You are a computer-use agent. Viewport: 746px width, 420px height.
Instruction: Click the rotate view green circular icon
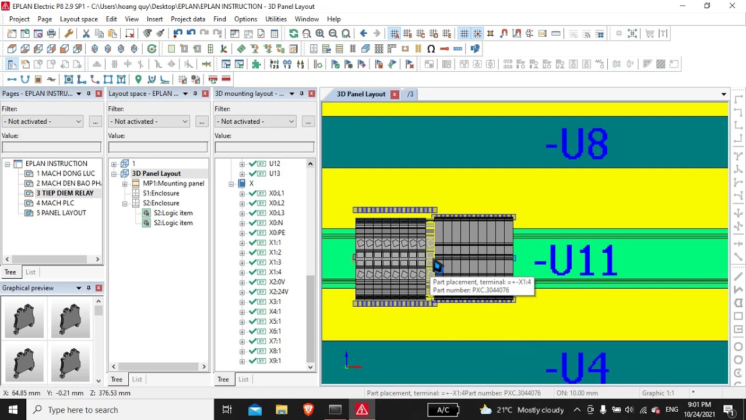point(152,49)
